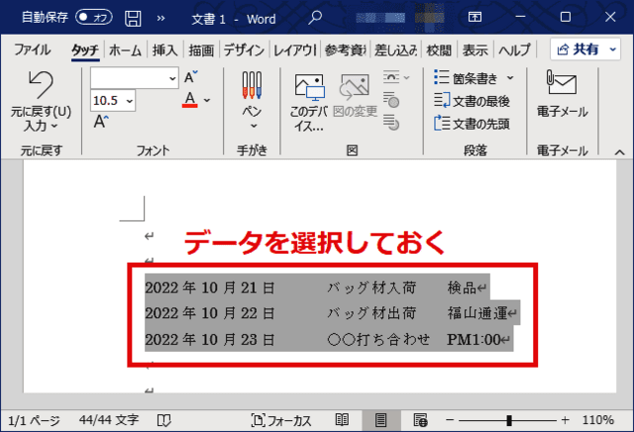Toggle the AutoSave (自動保存) switch
Screen dimensions: 634x432
[x=94, y=17]
